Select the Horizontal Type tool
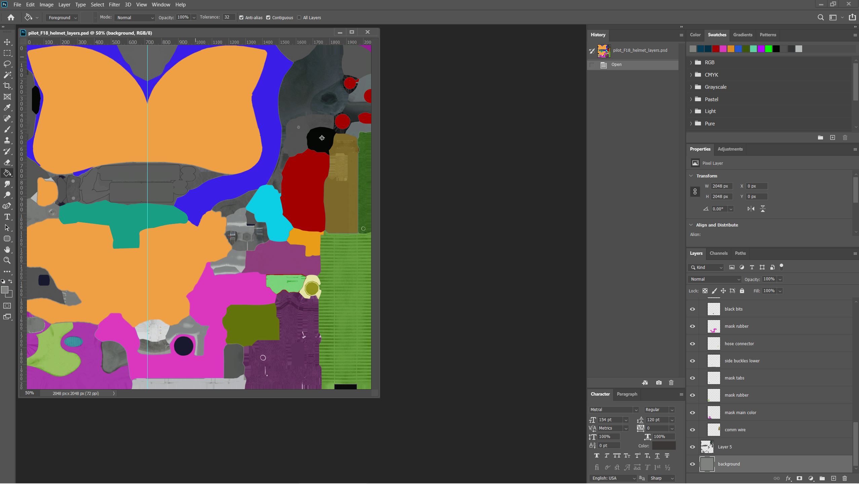The image size is (859, 484). click(x=7, y=217)
